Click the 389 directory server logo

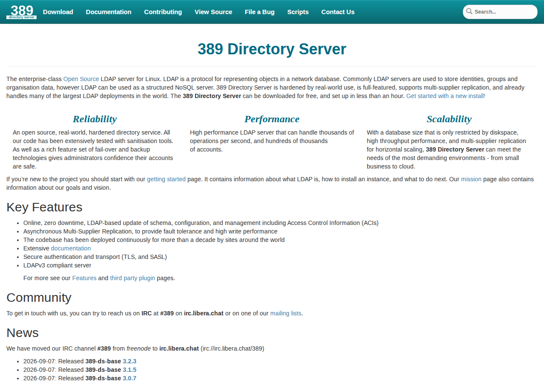coord(21,12)
